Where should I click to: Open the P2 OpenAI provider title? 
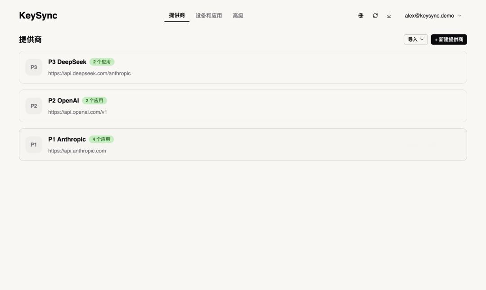pyautogui.click(x=63, y=101)
